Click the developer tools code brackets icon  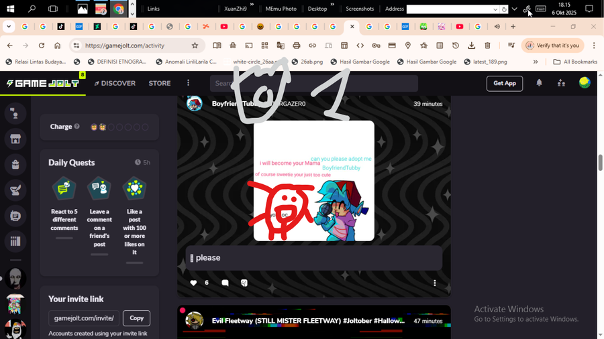click(x=360, y=46)
